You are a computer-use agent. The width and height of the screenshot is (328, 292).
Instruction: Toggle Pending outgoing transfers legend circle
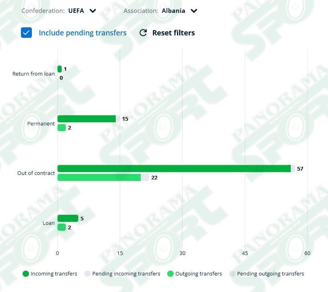pos(232,273)
